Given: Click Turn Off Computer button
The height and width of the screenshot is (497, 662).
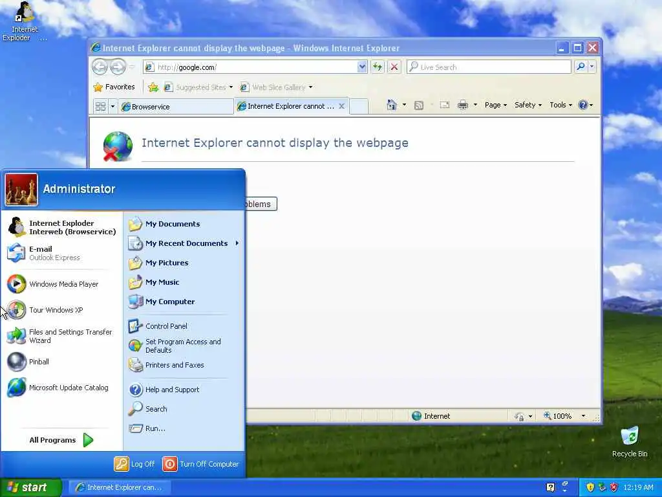Looking at the screenshot, I should pos(201,464).
